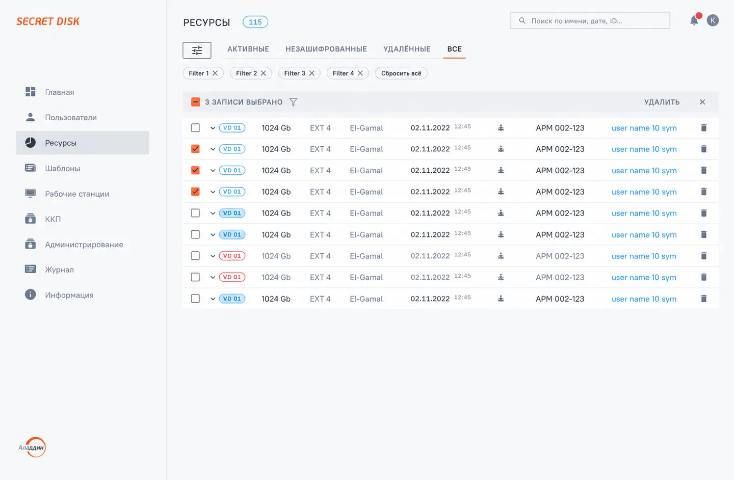This screenshot has width=734, height=480.
Task: Click the Сбросить всё button
Action: 401,73
